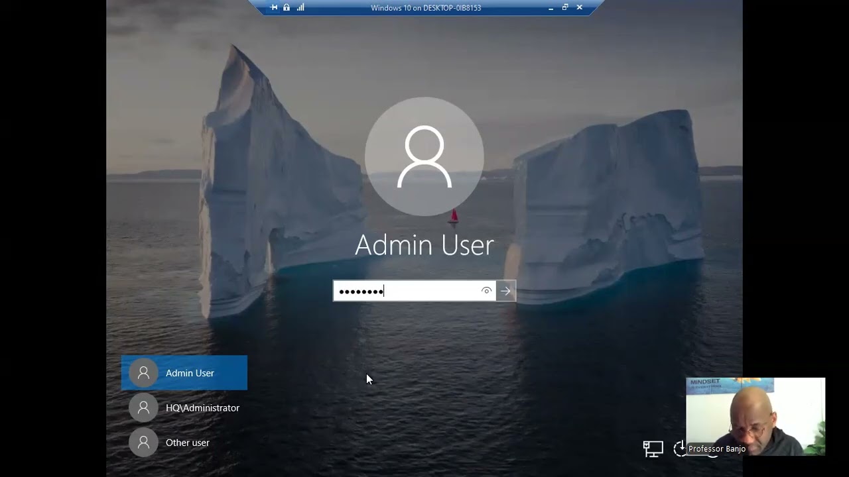Viewport: 849px width, 477px height.
Task: Click the lock icon in connection bar
Action: click(287, 7)
